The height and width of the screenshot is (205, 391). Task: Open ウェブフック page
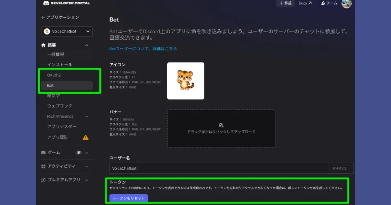[x=60, y=106]
